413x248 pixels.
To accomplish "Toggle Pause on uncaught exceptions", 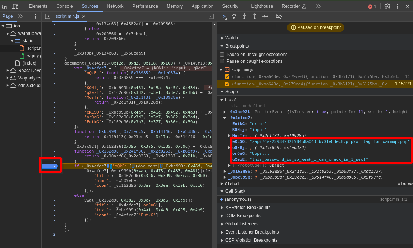I will pyautogui.click(x=222, y=55).
